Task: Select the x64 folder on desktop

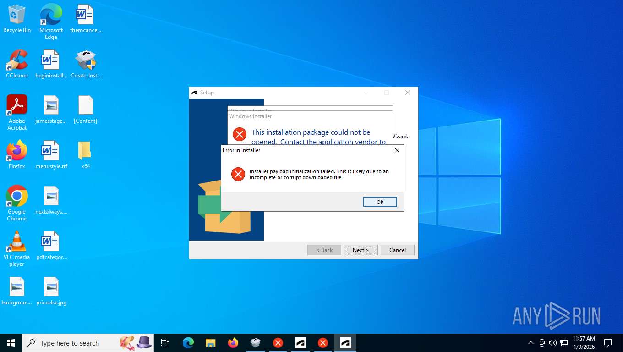Action: pyautogui.click(x=86, y=155)
